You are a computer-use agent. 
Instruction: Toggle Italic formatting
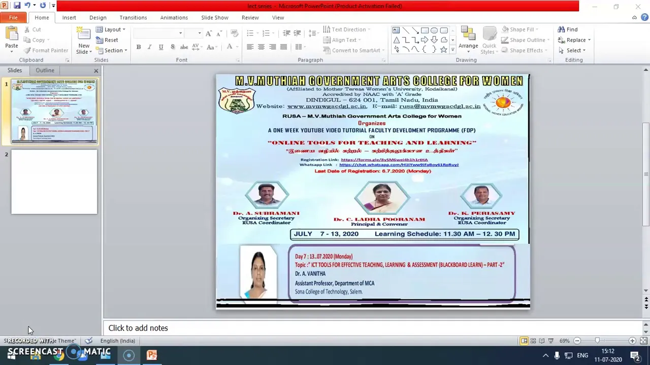pyautogui.click(x=149, y=47)
